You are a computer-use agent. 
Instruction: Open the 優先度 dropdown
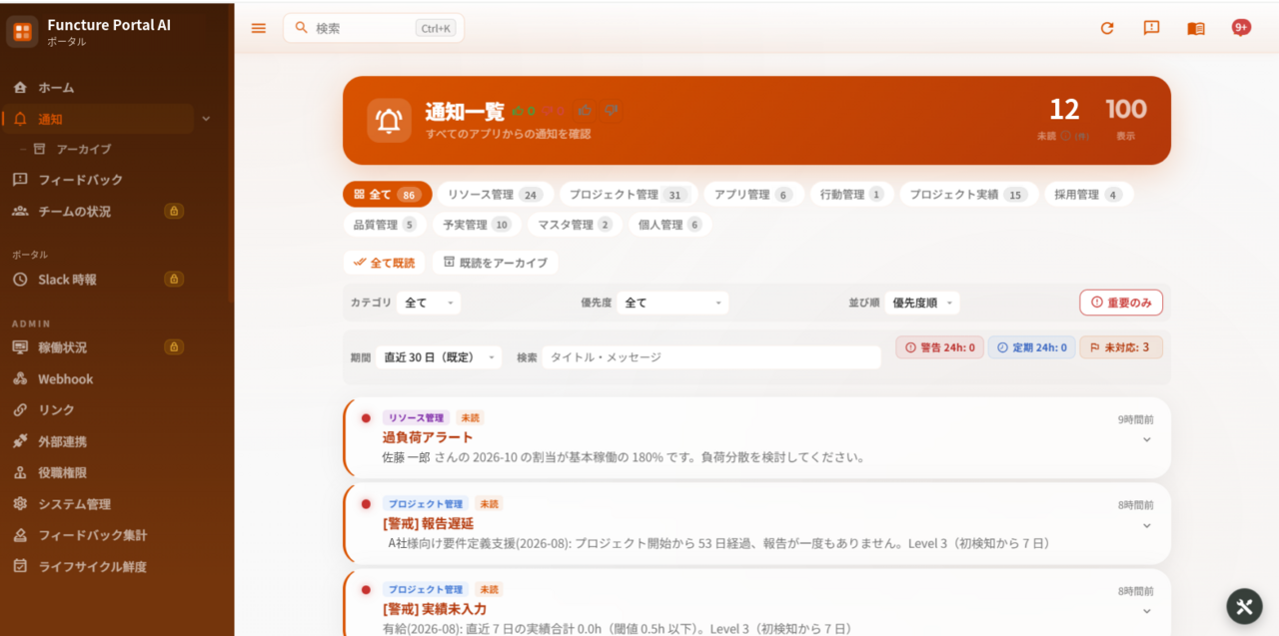(x=672, y=303)
